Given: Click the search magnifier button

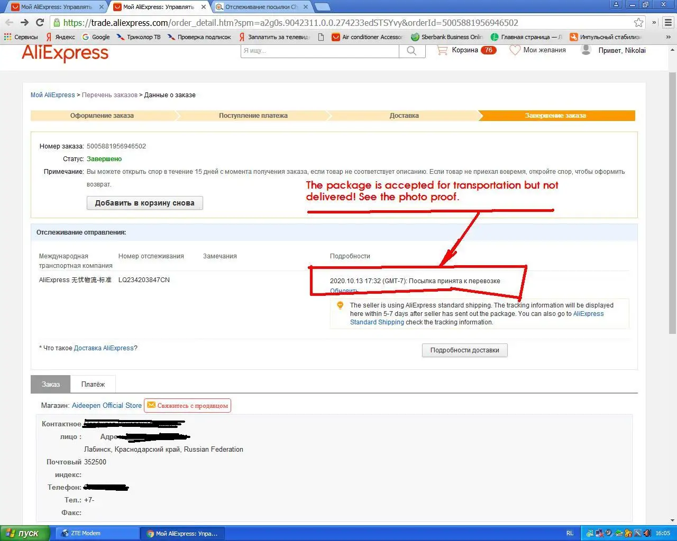Looking at the screenshot, I should [412, 51].
